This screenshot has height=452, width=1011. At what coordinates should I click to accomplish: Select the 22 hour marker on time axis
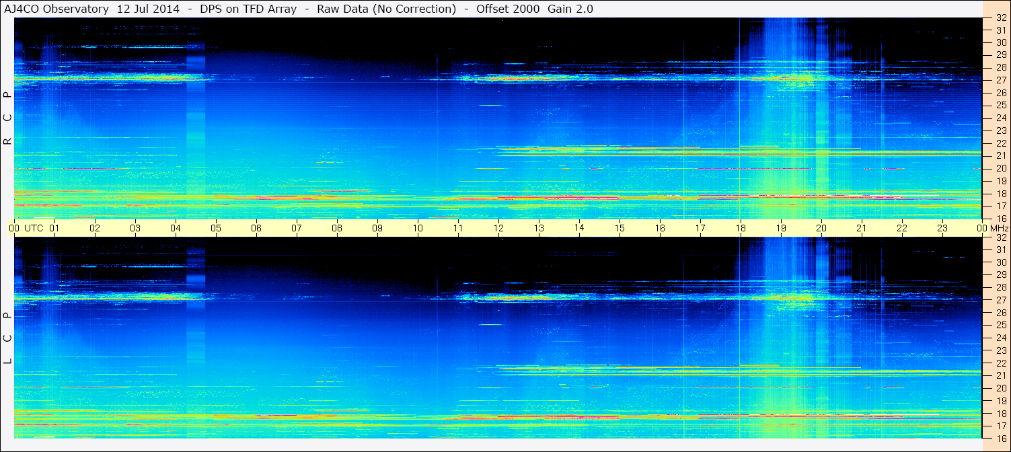pyautogui.click(x=902, y=228)
